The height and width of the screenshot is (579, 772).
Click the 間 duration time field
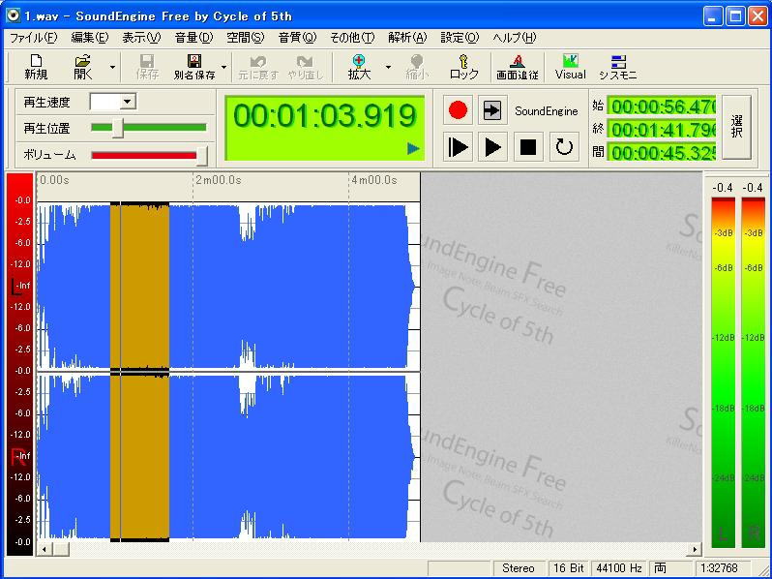(661, 152)
